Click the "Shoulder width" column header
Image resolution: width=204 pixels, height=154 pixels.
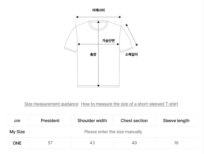[x=92, y=121]
